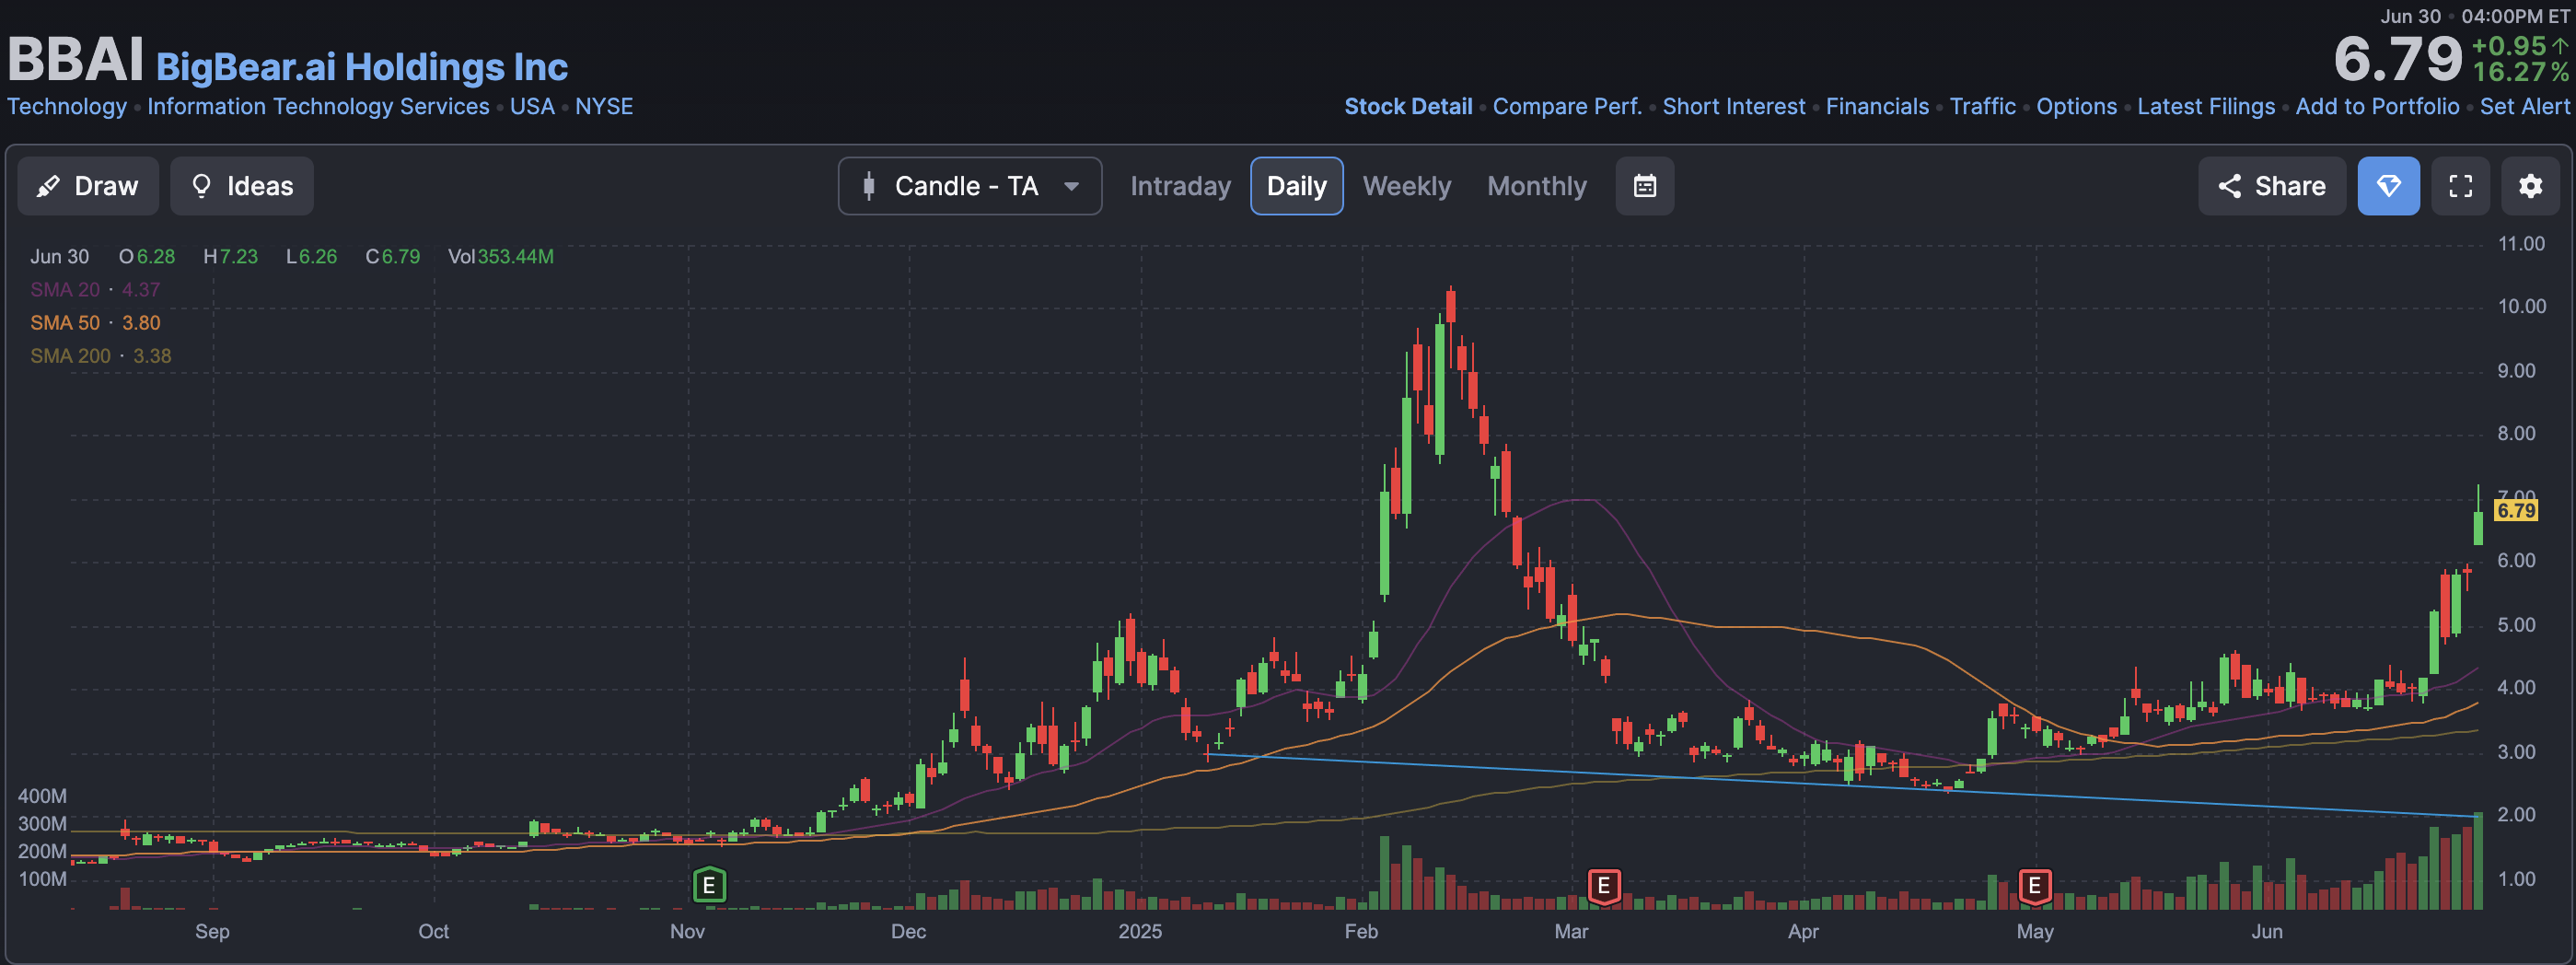Click the blue diamond premium icon

pos(2388,186)
